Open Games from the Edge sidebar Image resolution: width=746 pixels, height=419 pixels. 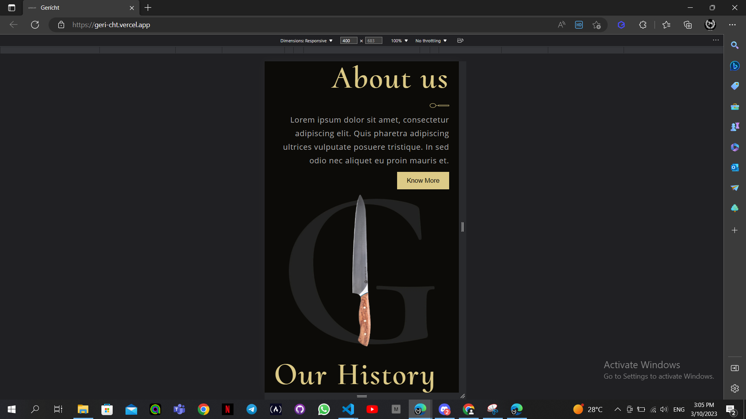pos(735,126)
